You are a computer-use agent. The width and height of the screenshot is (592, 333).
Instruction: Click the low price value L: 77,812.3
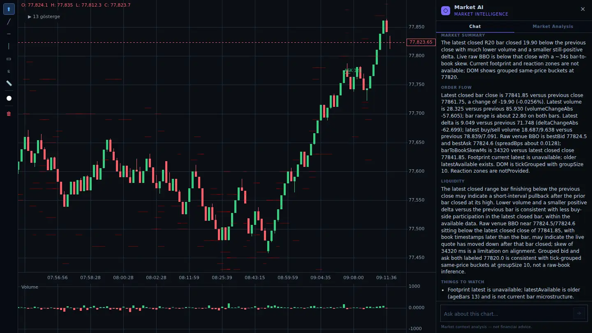89,5
